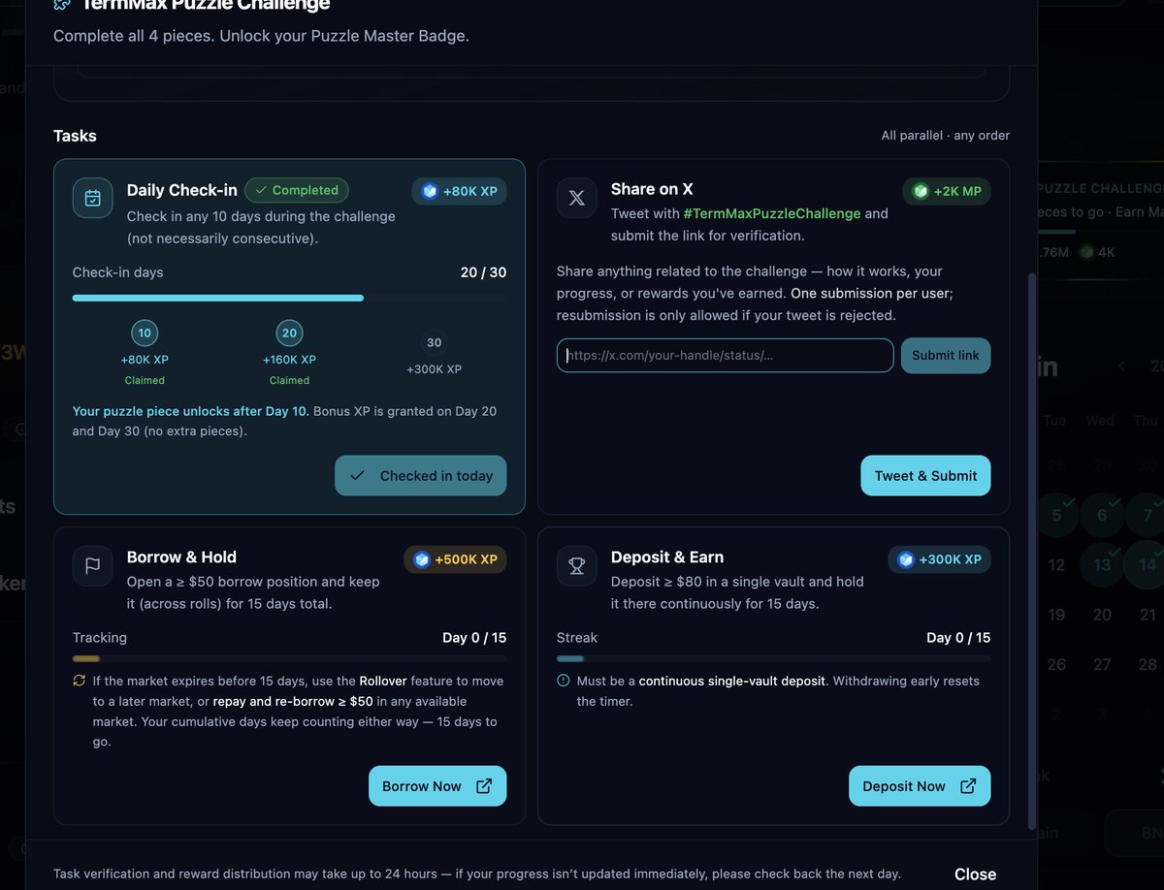Click the trophy icon beside Deposit & Earn

pyautogui.click(x=577, y=566)
